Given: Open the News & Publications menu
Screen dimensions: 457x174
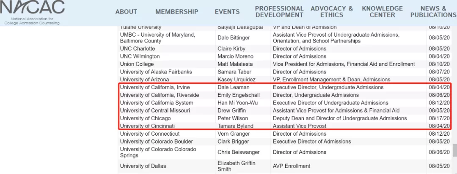Looking at the screenshot, I should [x=433, y=11].
